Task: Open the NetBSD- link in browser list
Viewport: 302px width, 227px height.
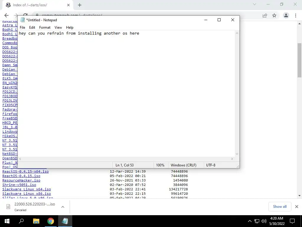Action: 10,154
